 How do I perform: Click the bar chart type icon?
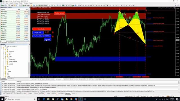(x=49, y=5)
